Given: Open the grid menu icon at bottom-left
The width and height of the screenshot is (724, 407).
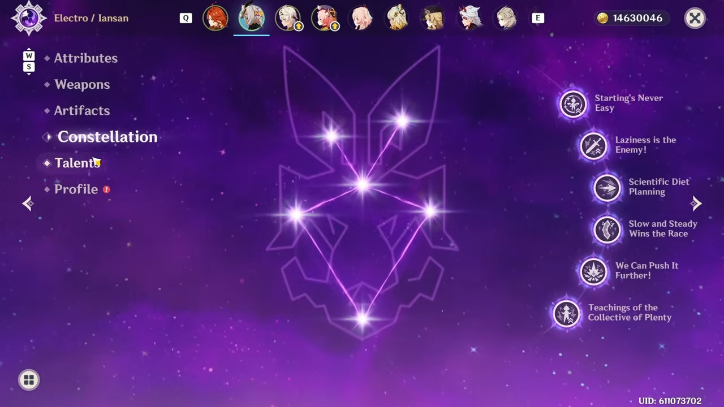Looking at the screenshot, I should pyautogui.click(x=29, y=380).
